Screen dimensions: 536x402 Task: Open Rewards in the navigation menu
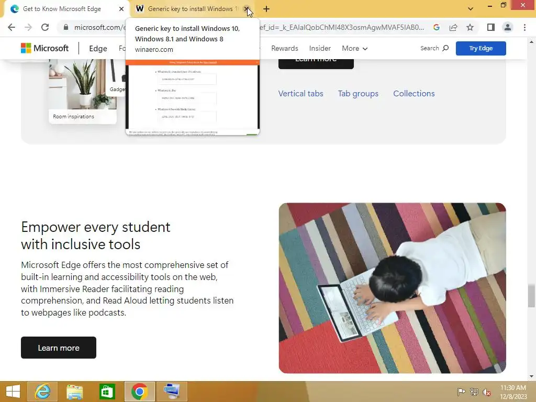point(284,49)
